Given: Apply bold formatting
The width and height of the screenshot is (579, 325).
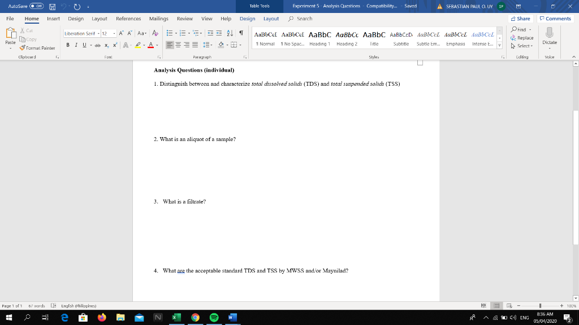Looking at the screenshot, I should [68, 45].
